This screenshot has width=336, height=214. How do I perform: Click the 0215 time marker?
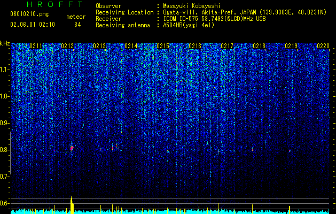tap(163, 46)
